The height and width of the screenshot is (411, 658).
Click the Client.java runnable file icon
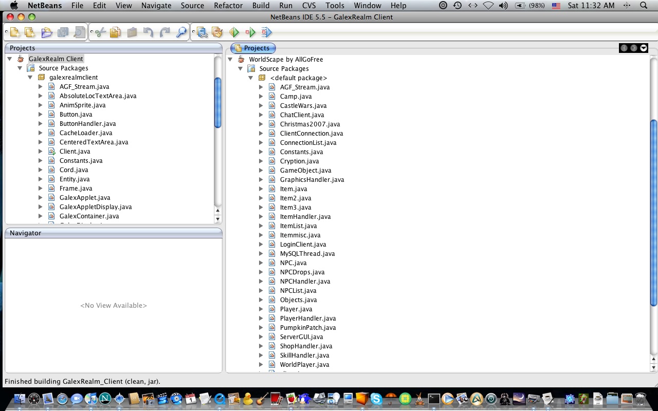tap(51, 152)
